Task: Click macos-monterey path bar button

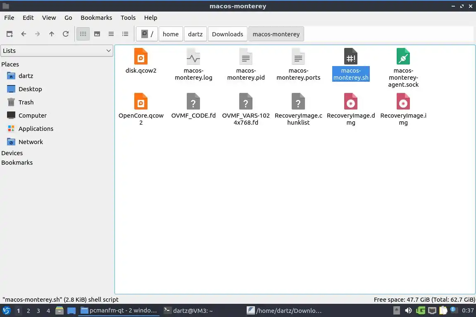Action: click(x=276, y=34)
